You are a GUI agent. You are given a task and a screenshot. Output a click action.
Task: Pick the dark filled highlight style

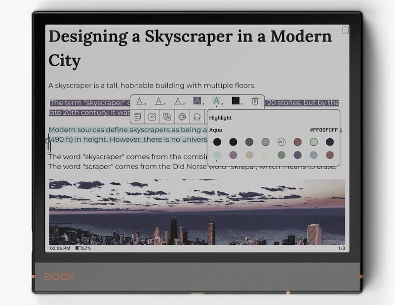coord(197,101)
